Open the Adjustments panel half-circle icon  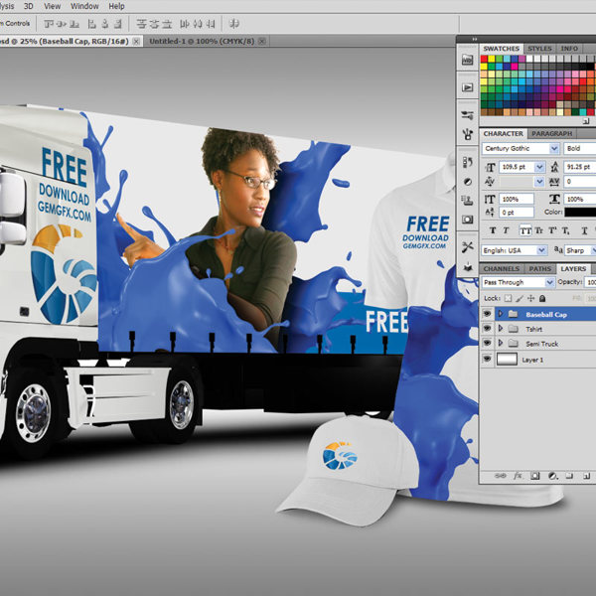(x=467, y=182)
